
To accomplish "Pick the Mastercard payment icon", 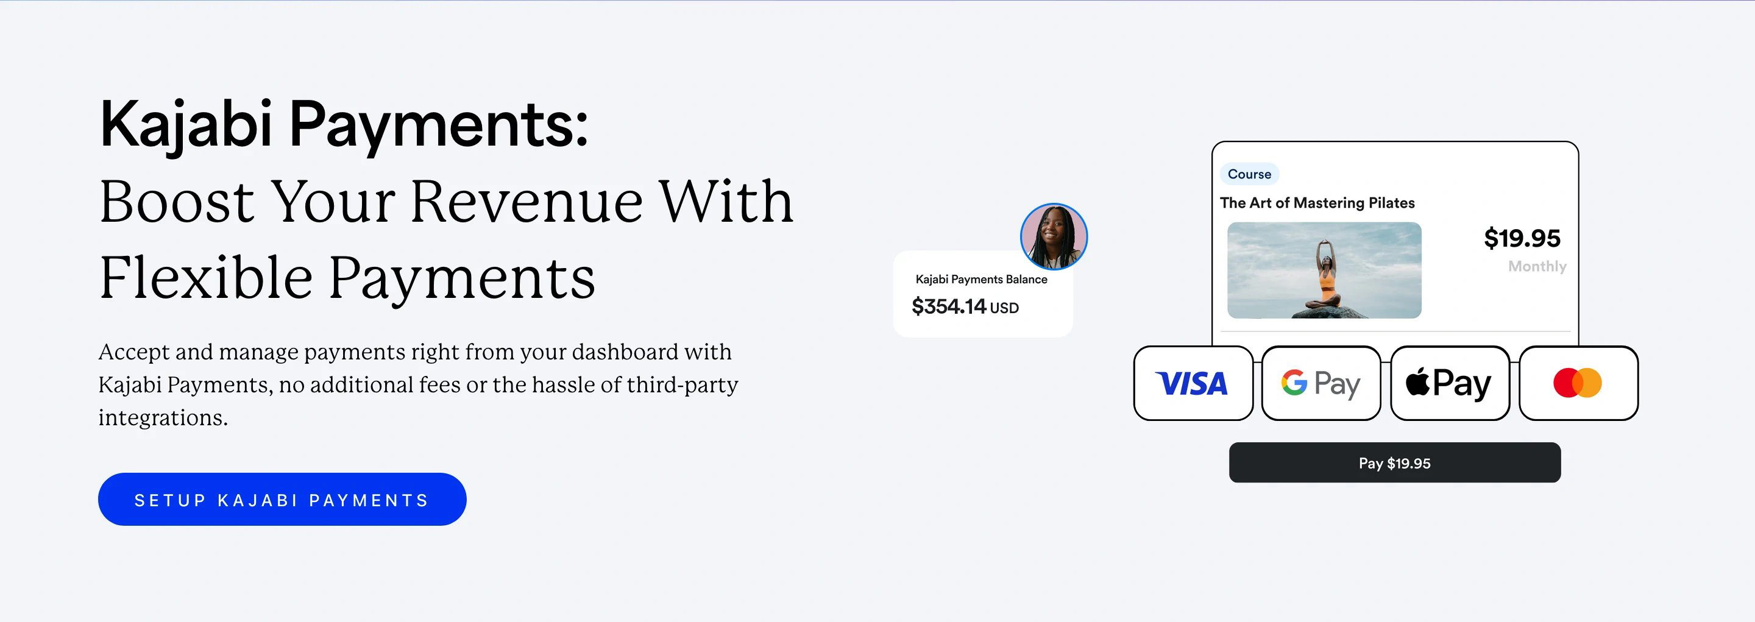I will tap(1578, 384).
